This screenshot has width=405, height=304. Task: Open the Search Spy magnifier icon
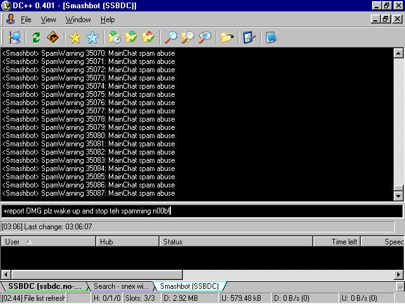[205, 38]
